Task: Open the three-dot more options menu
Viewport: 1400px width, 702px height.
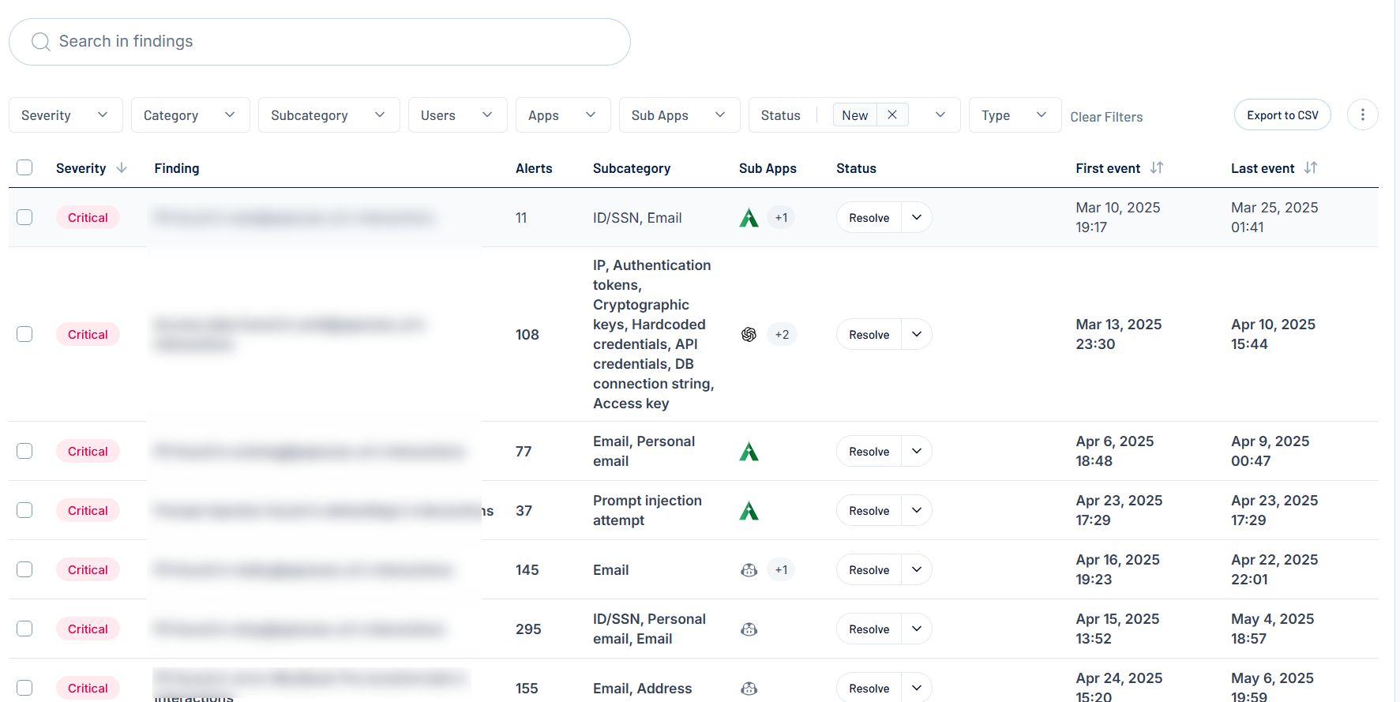Action: pyautogui.click(x=1362, y=115)
